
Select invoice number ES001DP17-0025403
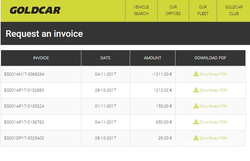pos(24,138)
